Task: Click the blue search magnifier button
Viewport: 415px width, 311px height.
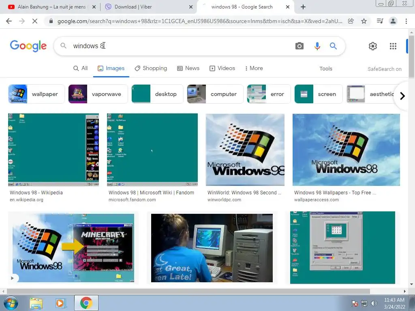Action: click(333, 46)
